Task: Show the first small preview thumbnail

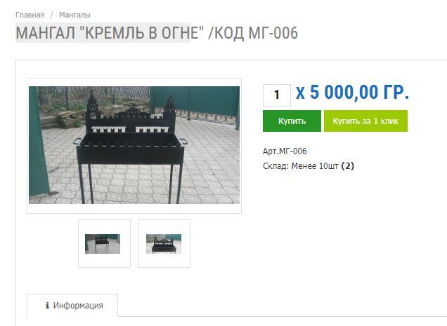Action: tap(103, 244)
